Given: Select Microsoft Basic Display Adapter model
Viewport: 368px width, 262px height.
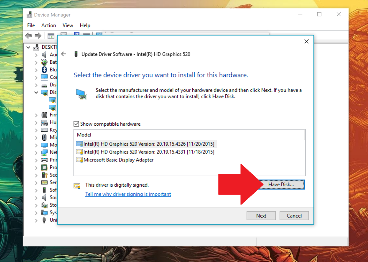Looking at the screenshot, I should tap(115, 160).
